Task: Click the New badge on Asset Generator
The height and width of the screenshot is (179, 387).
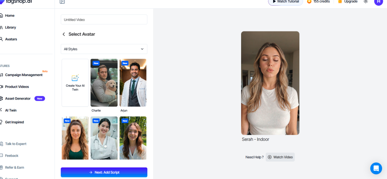Action: (x=40, y=98)
